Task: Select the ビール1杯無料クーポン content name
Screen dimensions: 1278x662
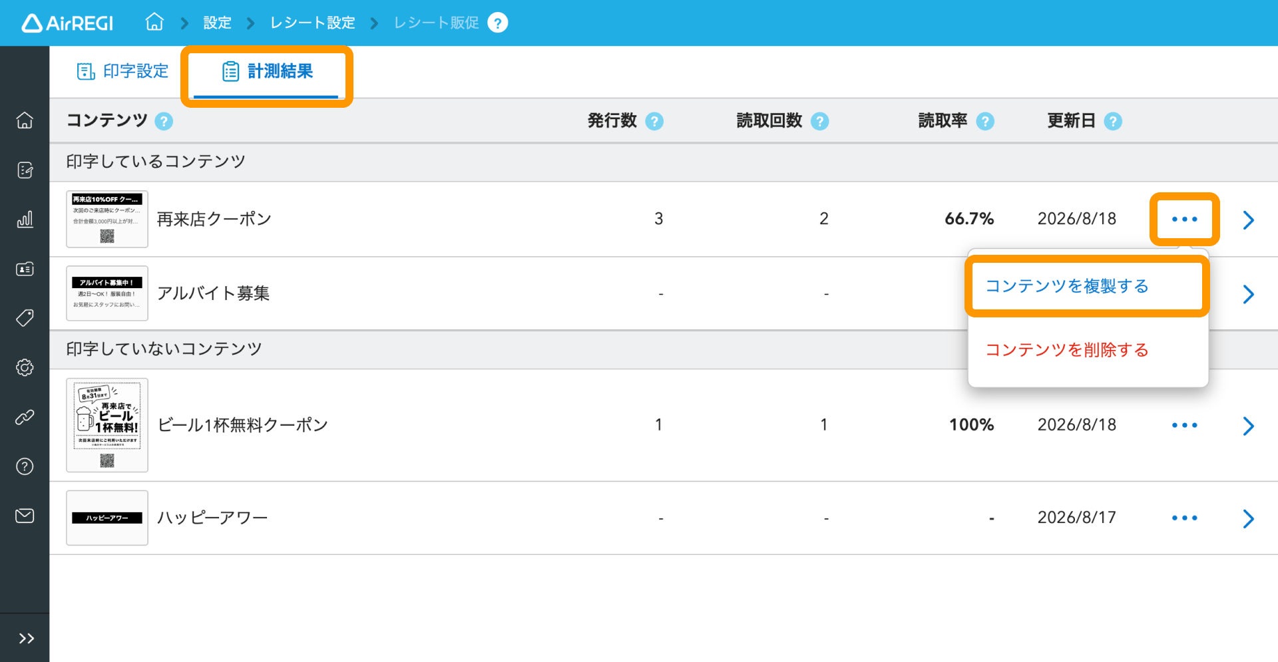Action: pos(243,425)
